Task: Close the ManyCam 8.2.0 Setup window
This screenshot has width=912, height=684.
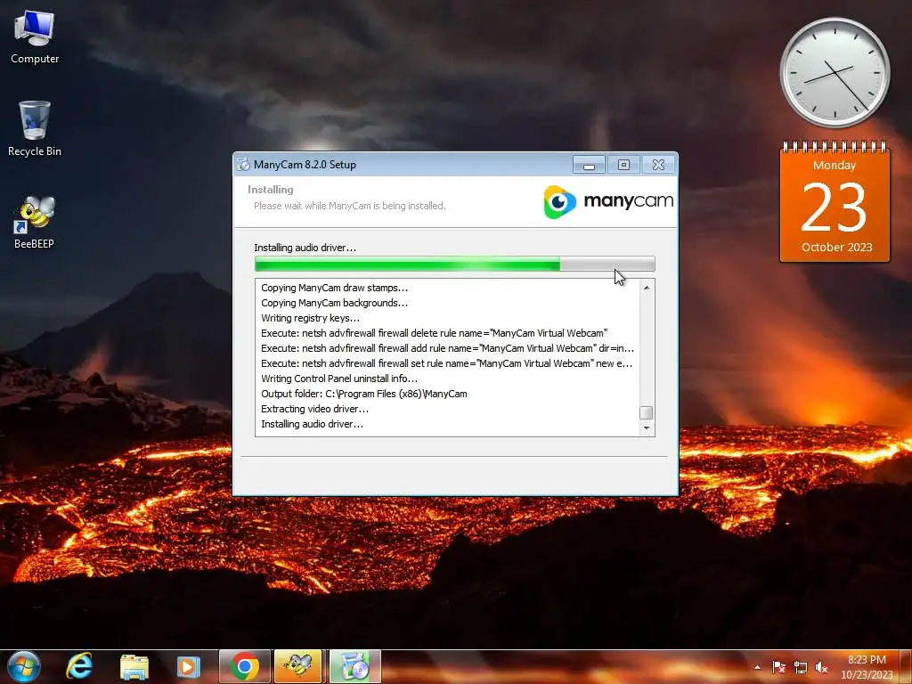Action: (658, 165)
